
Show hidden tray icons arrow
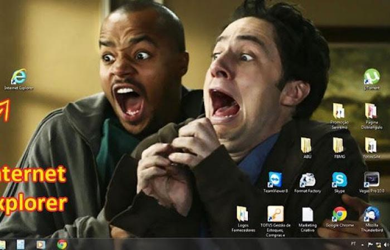pyautogui.click(x=362, y=245)
